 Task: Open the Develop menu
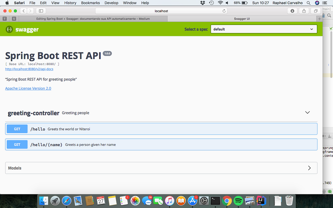pos(111,3)
